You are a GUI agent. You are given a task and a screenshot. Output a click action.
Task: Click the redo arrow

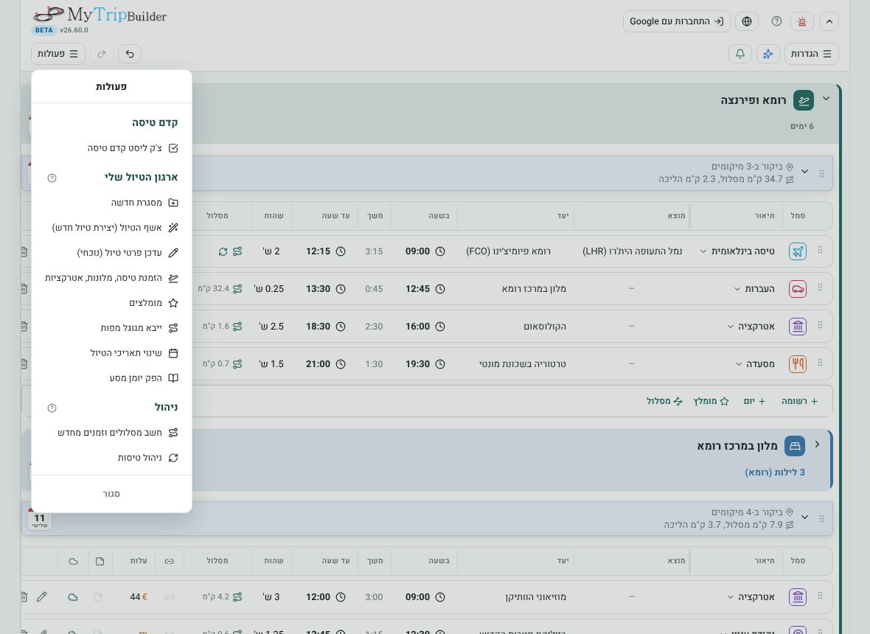click(102, 54)
